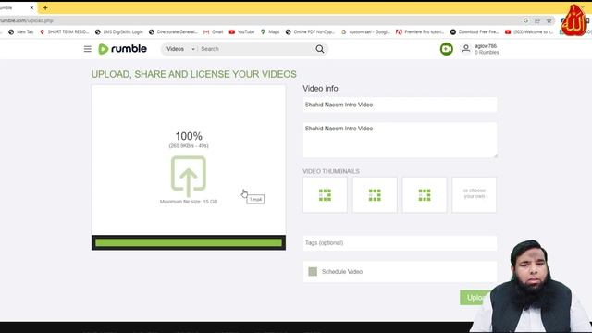Click the video description textarea

pos(400,140)
